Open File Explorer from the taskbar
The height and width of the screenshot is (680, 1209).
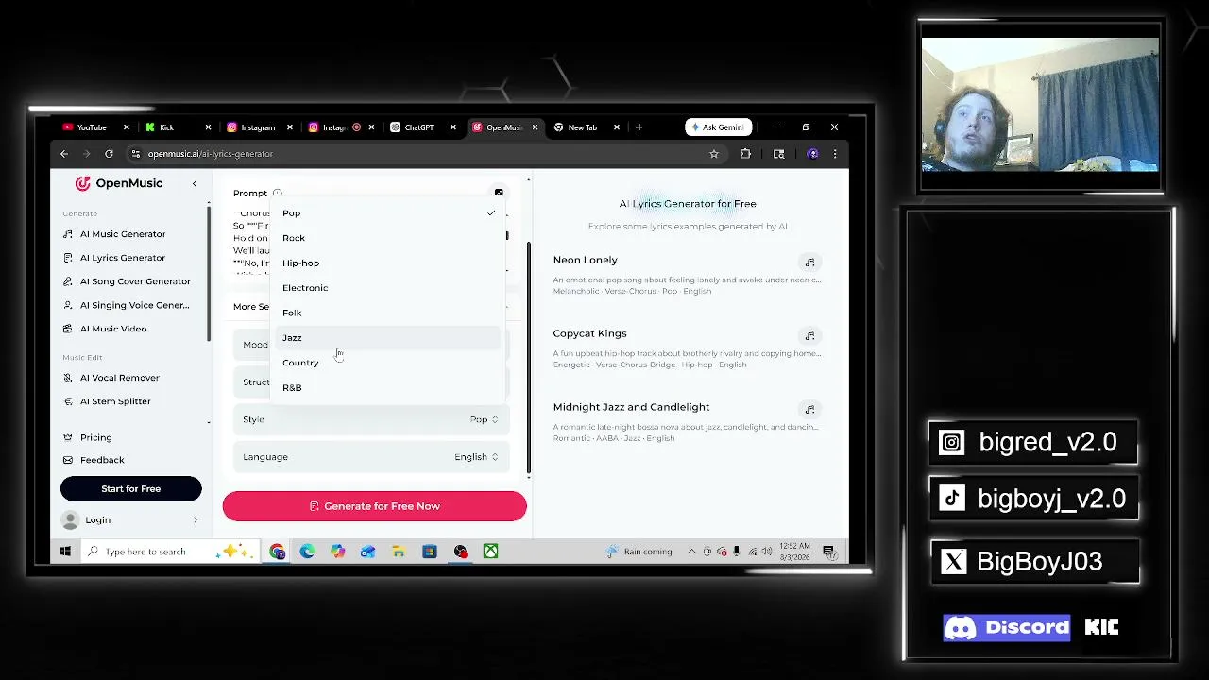click(x=399, y=552)
